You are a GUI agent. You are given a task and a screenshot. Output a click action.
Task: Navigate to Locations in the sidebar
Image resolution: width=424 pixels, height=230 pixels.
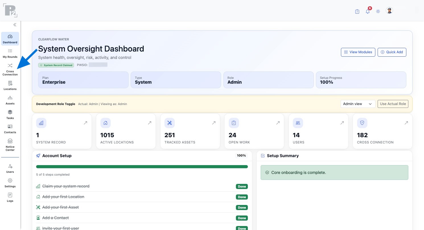point(10,85)
